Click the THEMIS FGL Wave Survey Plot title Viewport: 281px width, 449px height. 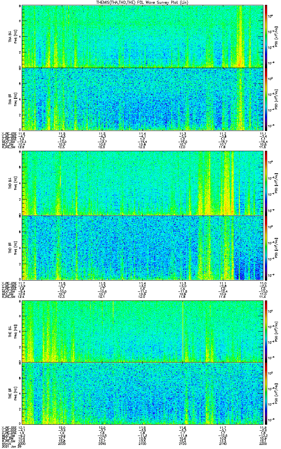(143, 2)
